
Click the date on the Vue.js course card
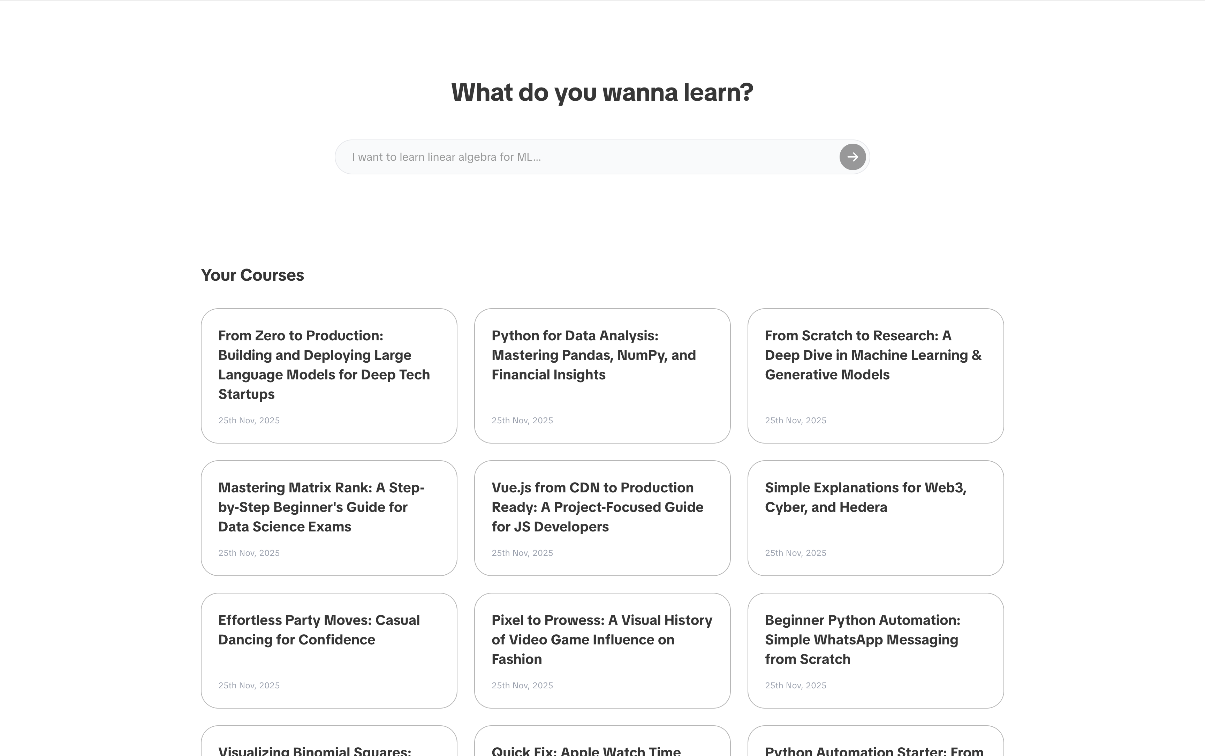coord(522,552)
